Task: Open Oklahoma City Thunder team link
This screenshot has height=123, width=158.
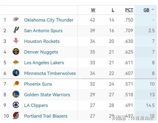Action: (x=49, y=20)
